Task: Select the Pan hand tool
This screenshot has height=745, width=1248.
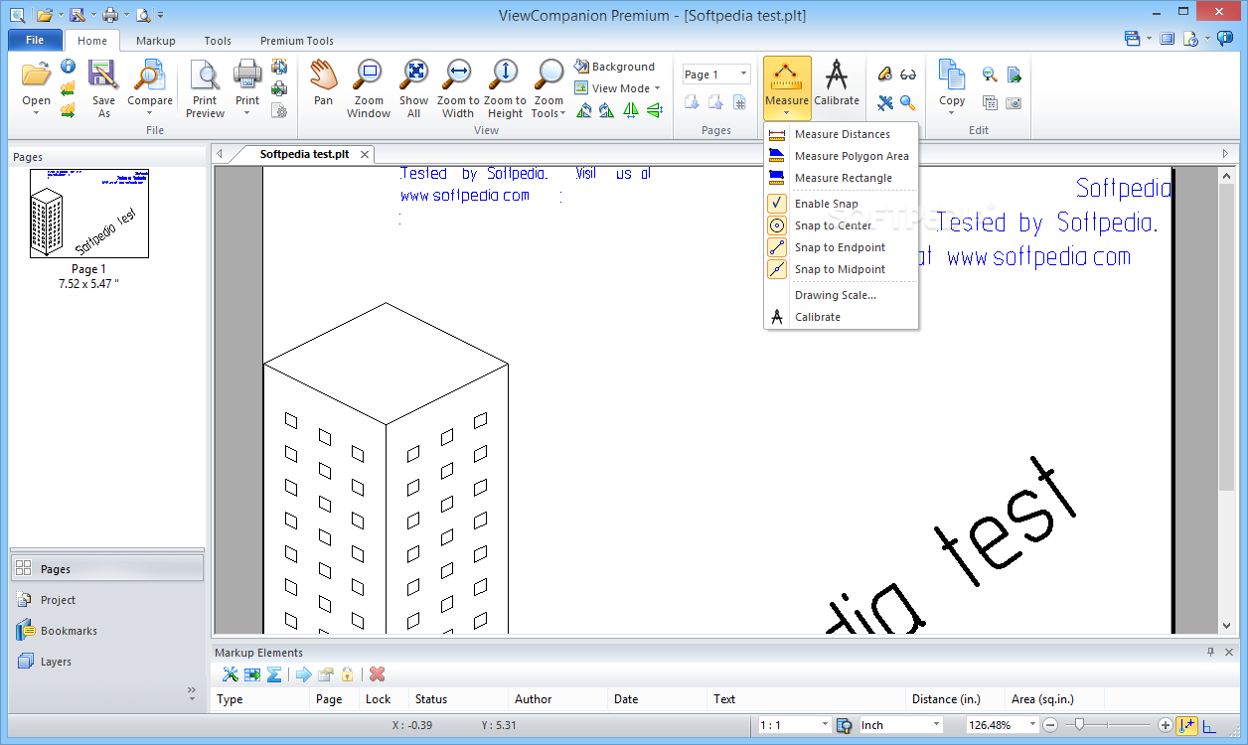Action: click(323, 82)
